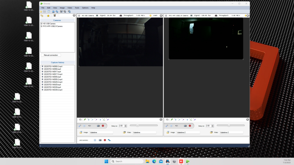Open the Tools menu
Screen dimensions: 294x165
(x=77, y=8)
